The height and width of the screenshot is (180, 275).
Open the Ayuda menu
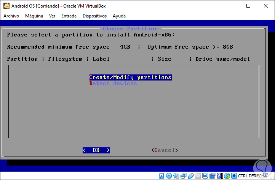(x=119, y=16)
